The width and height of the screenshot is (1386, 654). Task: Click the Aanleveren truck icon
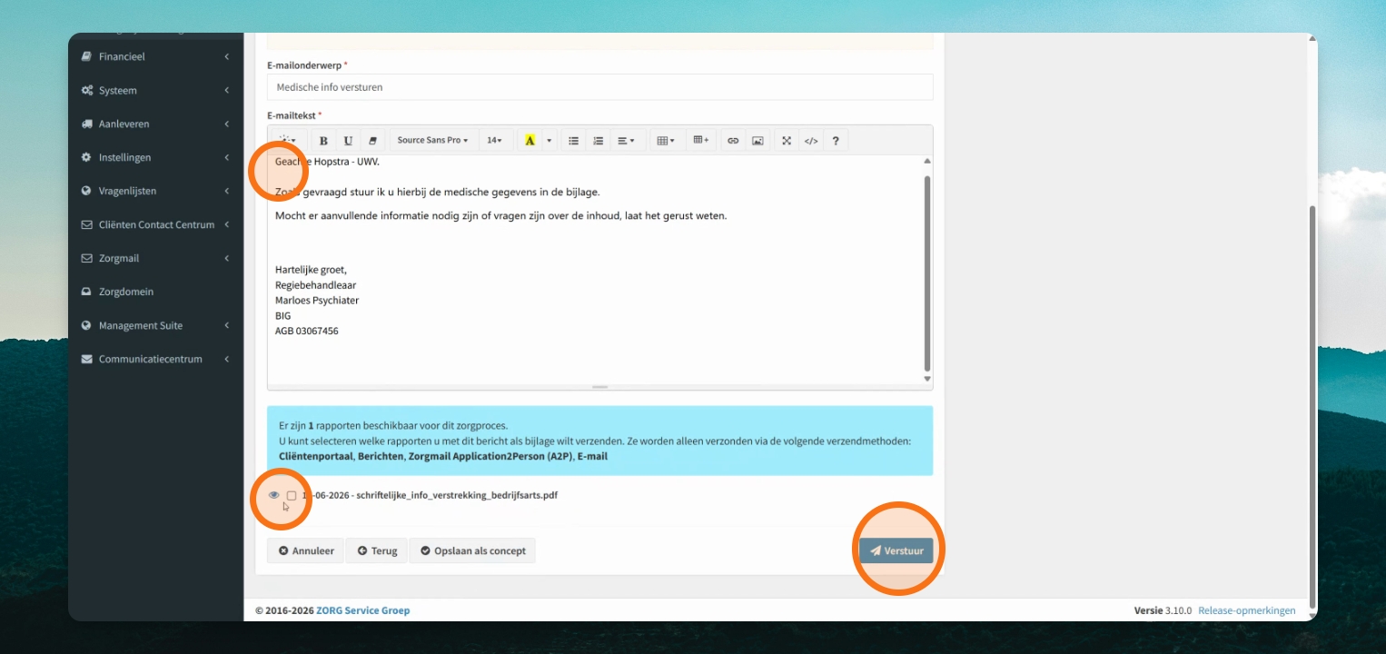(x=86, y=124)
